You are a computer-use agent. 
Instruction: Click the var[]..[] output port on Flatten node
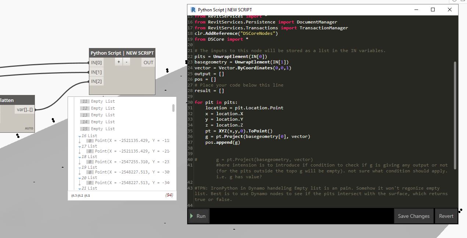tap(25, 109)
